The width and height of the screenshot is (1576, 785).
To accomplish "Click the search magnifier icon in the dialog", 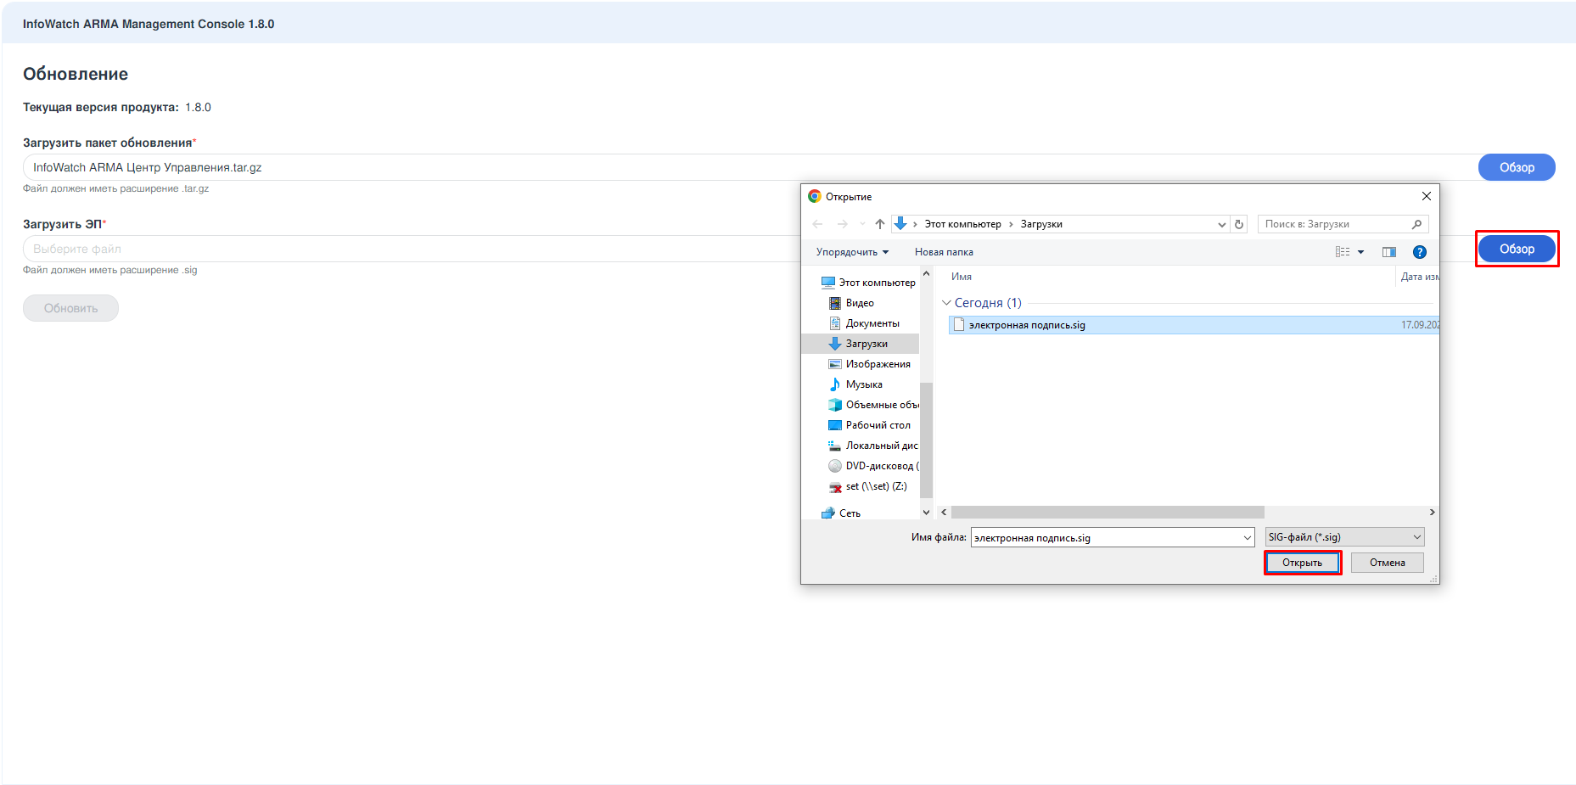I will click(x=1416, y=224).
